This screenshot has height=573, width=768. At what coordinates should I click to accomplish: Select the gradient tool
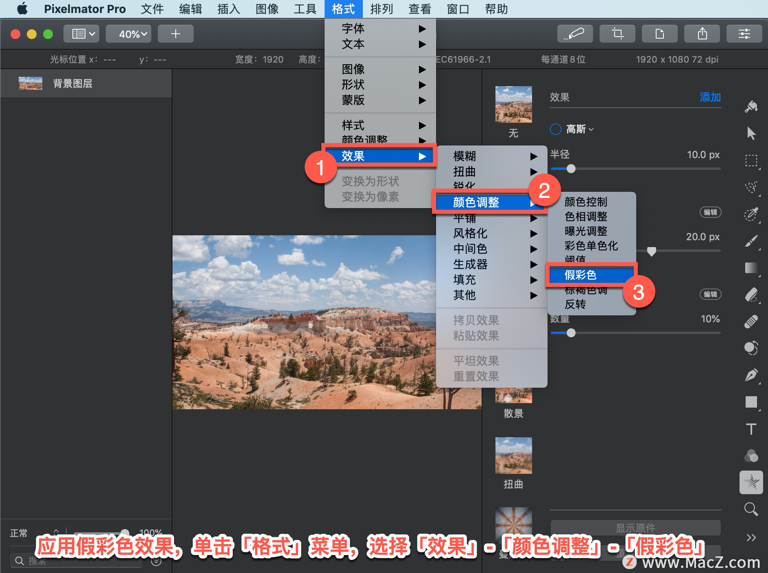pos(751,268)
